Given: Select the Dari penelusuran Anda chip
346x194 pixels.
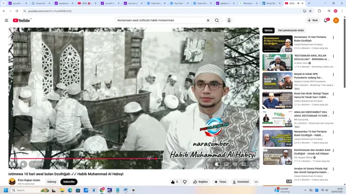Looking at the screenshot, I should point(291,30).
